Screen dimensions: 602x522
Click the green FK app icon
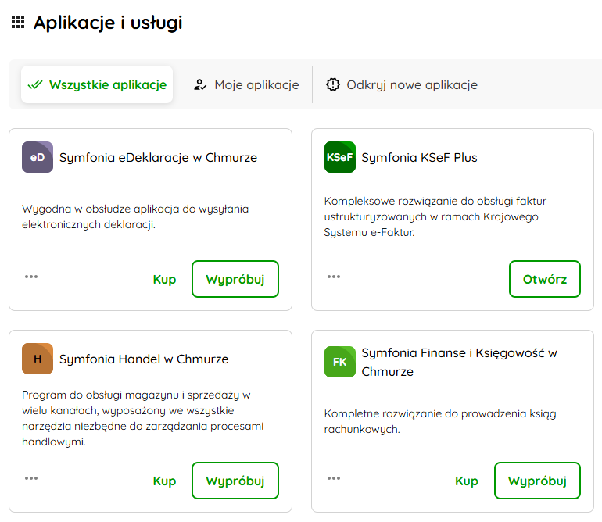tap(339, 362)
